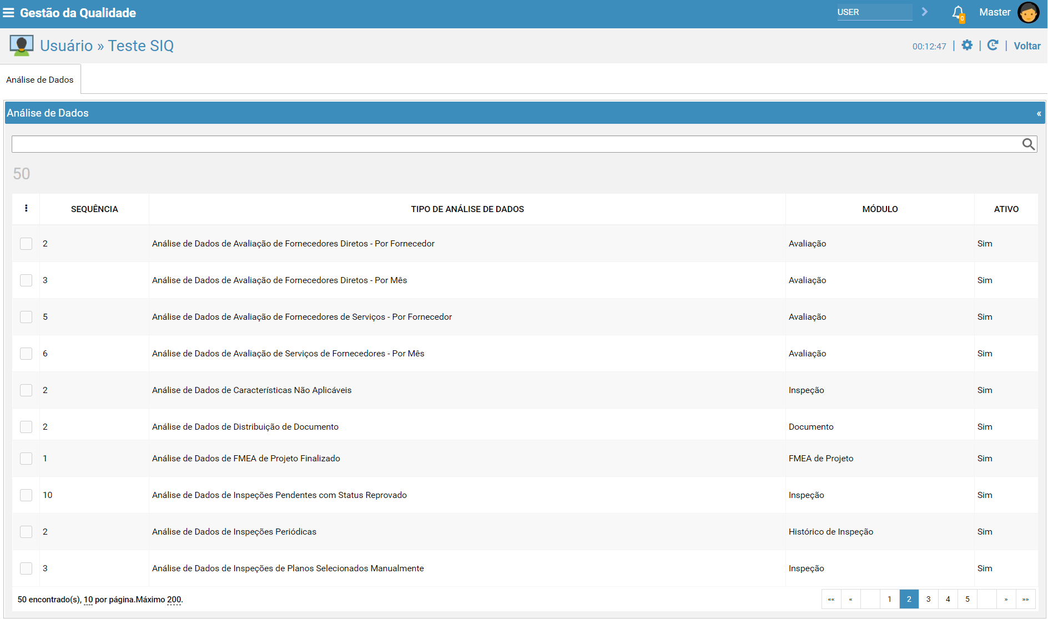
Task: Click current page 2 button
Action: [x=909, y=599]
